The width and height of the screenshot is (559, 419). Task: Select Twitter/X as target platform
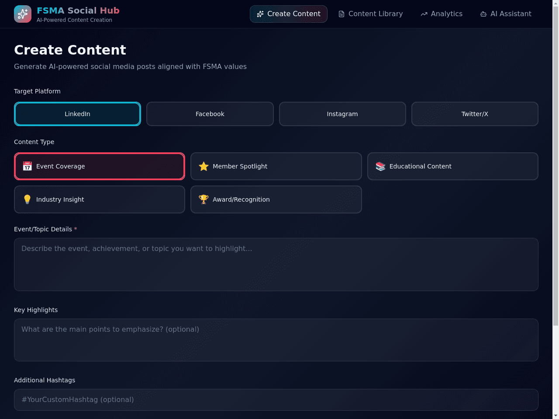point(475,114)
